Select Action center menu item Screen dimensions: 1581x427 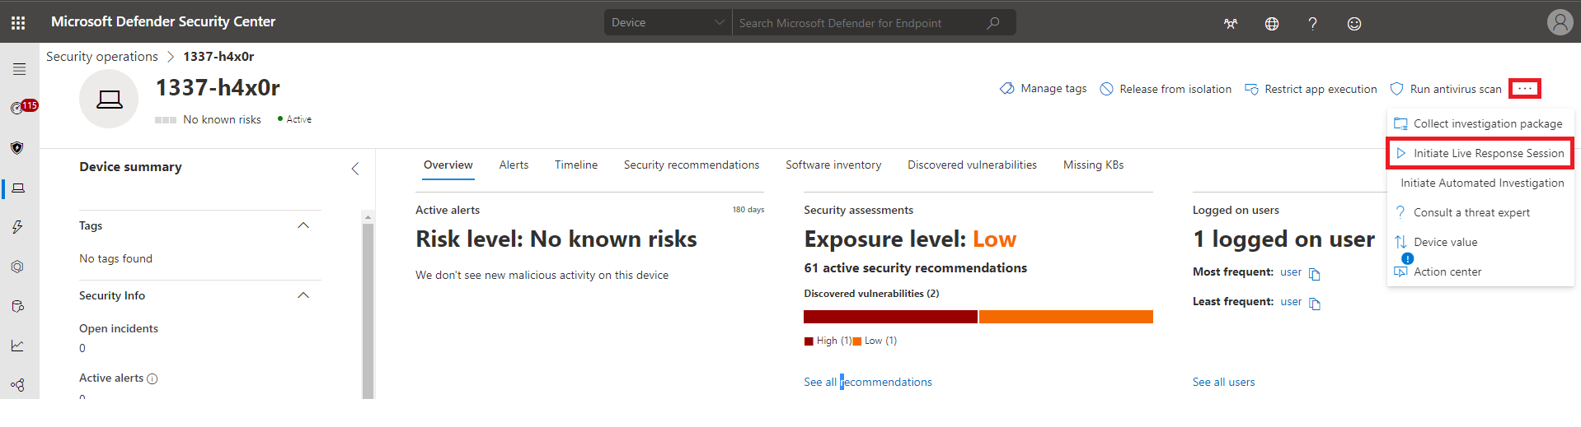[1480, 272]
